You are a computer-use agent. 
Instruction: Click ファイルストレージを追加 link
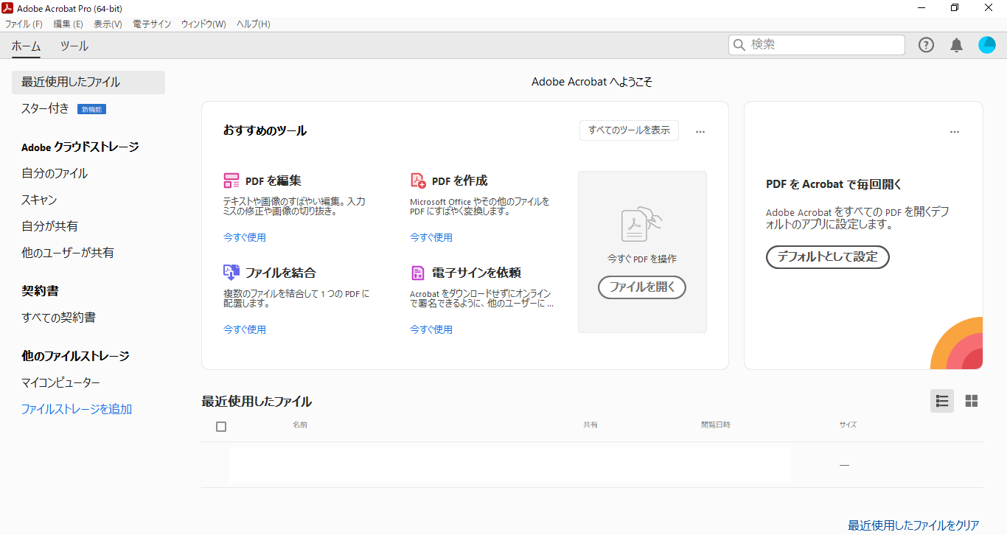coord(77,409)
